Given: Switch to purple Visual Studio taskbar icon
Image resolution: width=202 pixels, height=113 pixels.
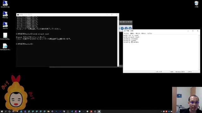Looking at the screenshot, I should 76,111.
